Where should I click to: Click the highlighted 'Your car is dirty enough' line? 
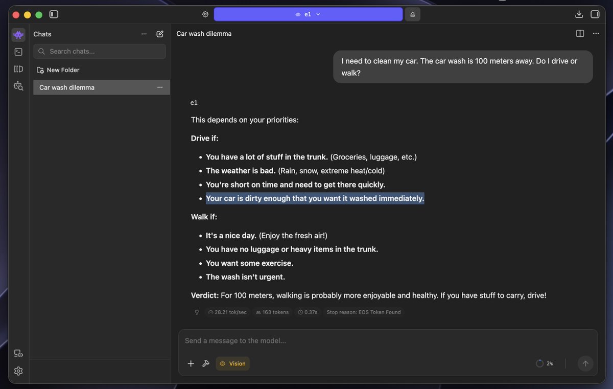pos(315,198)
